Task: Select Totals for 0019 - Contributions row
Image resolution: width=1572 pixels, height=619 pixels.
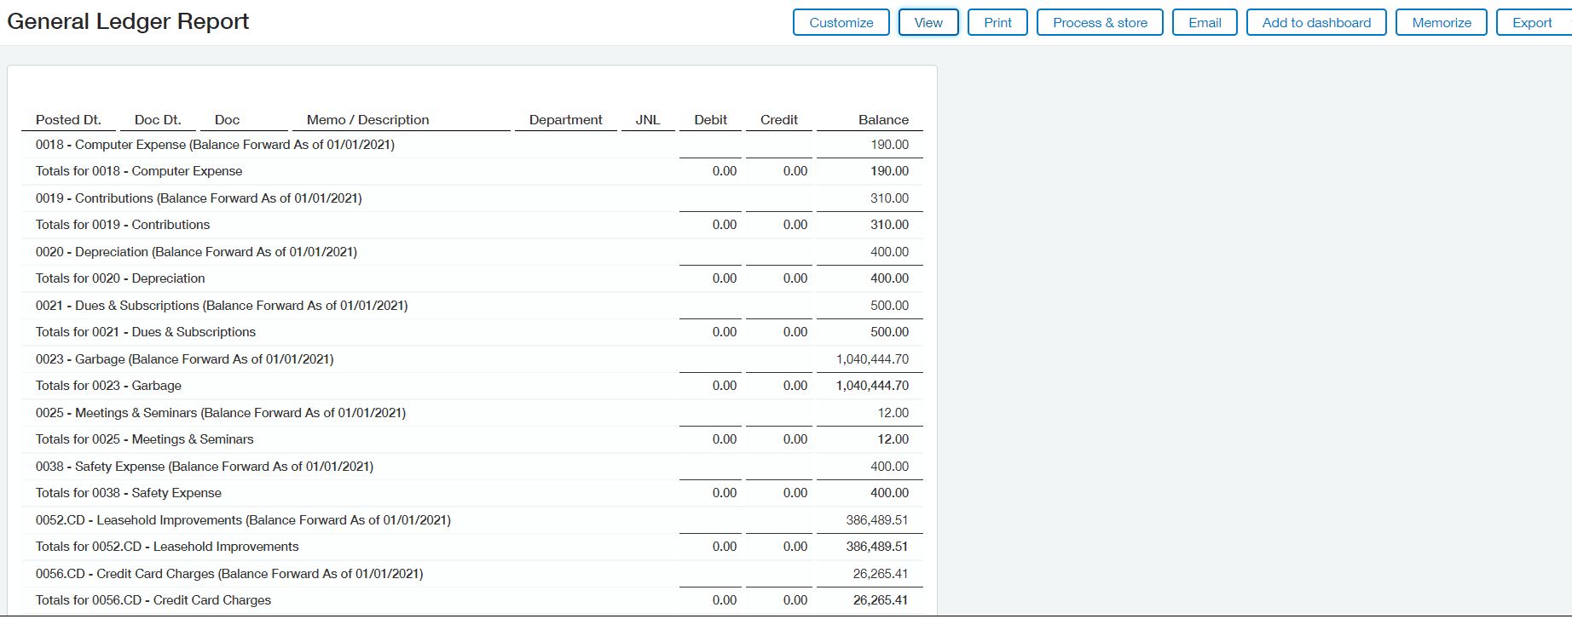Action: click(x=472, y=225)
